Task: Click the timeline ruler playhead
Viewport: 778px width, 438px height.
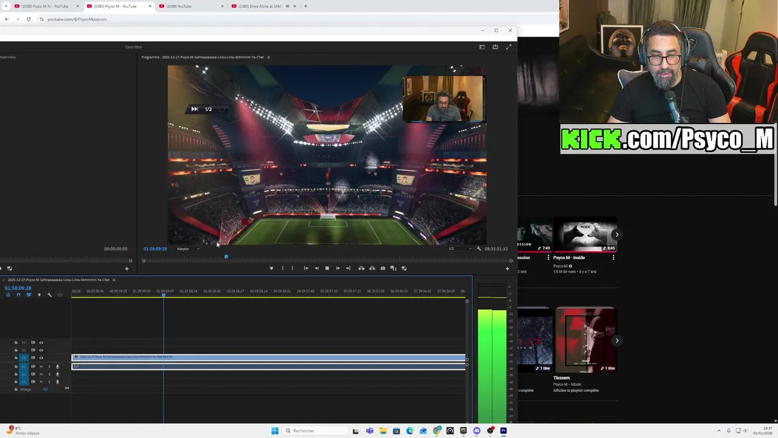Action: coord(163,295)
